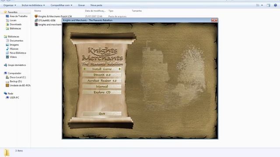Open Incluir na biblioteca dropdown
This screenshot has width=280, height=157.
[x=33, y=5]
